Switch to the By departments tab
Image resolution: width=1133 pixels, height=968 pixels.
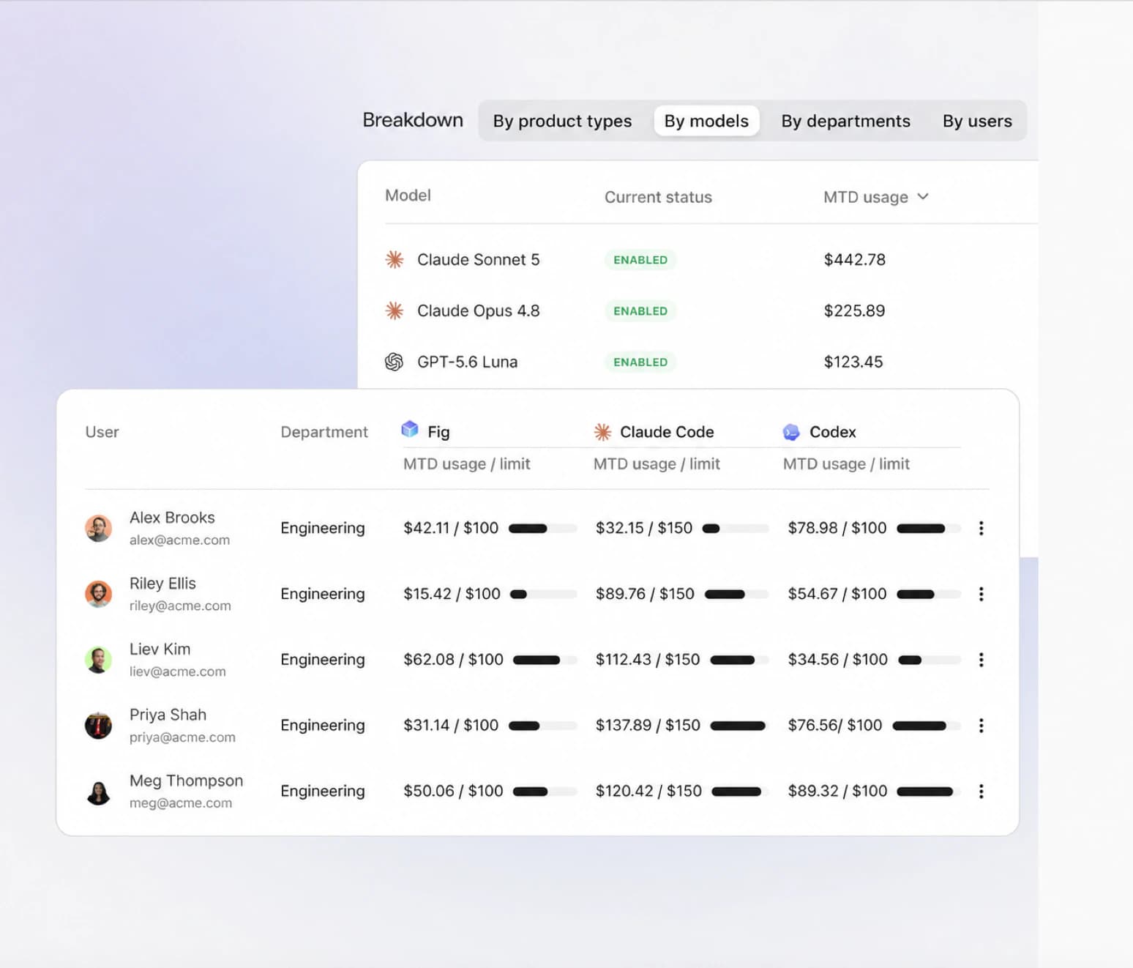coord(845,121)
